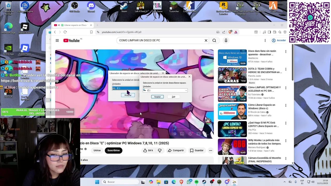
Task: Go to the YouTube home logo
Action: [x=71, y=41]
